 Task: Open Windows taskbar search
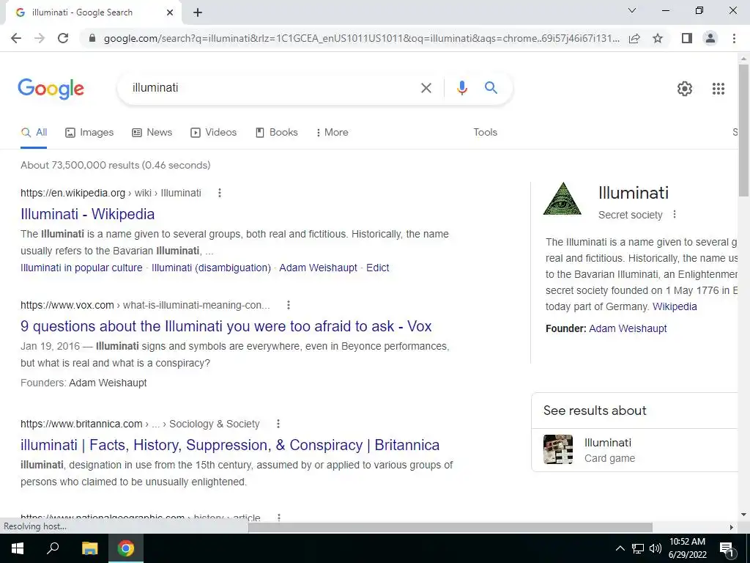(53, 548)
